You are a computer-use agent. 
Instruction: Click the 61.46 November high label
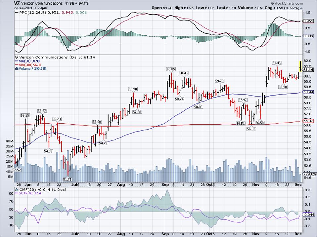[276, 63]
